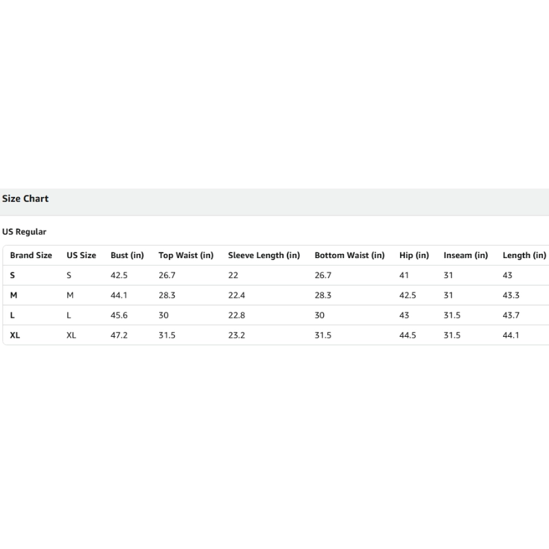Click the Length (in) column header
549x549 pixels.
point(524,255)
